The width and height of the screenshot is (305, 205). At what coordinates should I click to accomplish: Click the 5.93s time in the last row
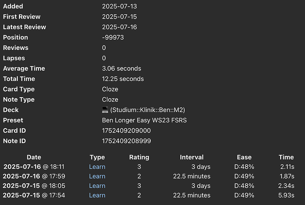click(x=286, y=195)
